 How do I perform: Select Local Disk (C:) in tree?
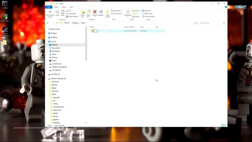pyautogui.click(x=57, y=64)
